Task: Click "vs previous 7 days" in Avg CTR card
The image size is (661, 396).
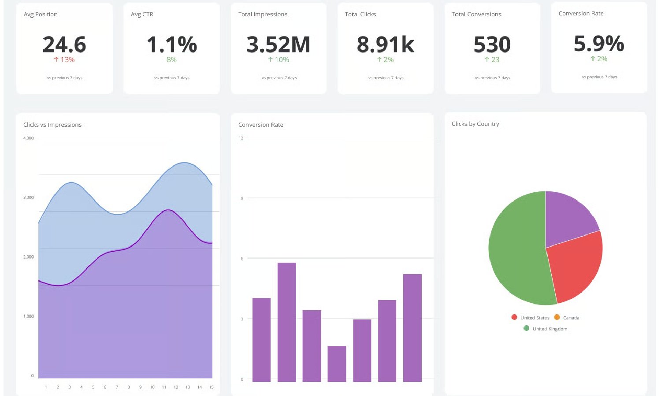Action: (172, 78)
